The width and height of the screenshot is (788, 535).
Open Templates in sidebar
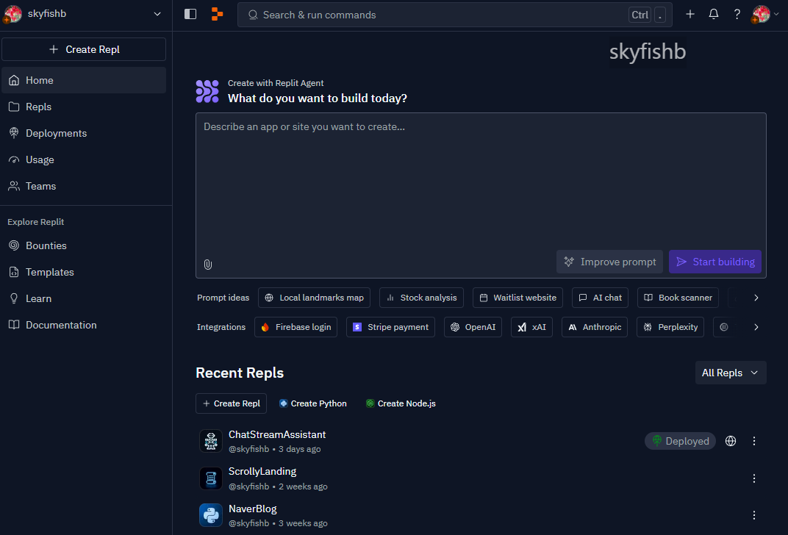[83, 272]
